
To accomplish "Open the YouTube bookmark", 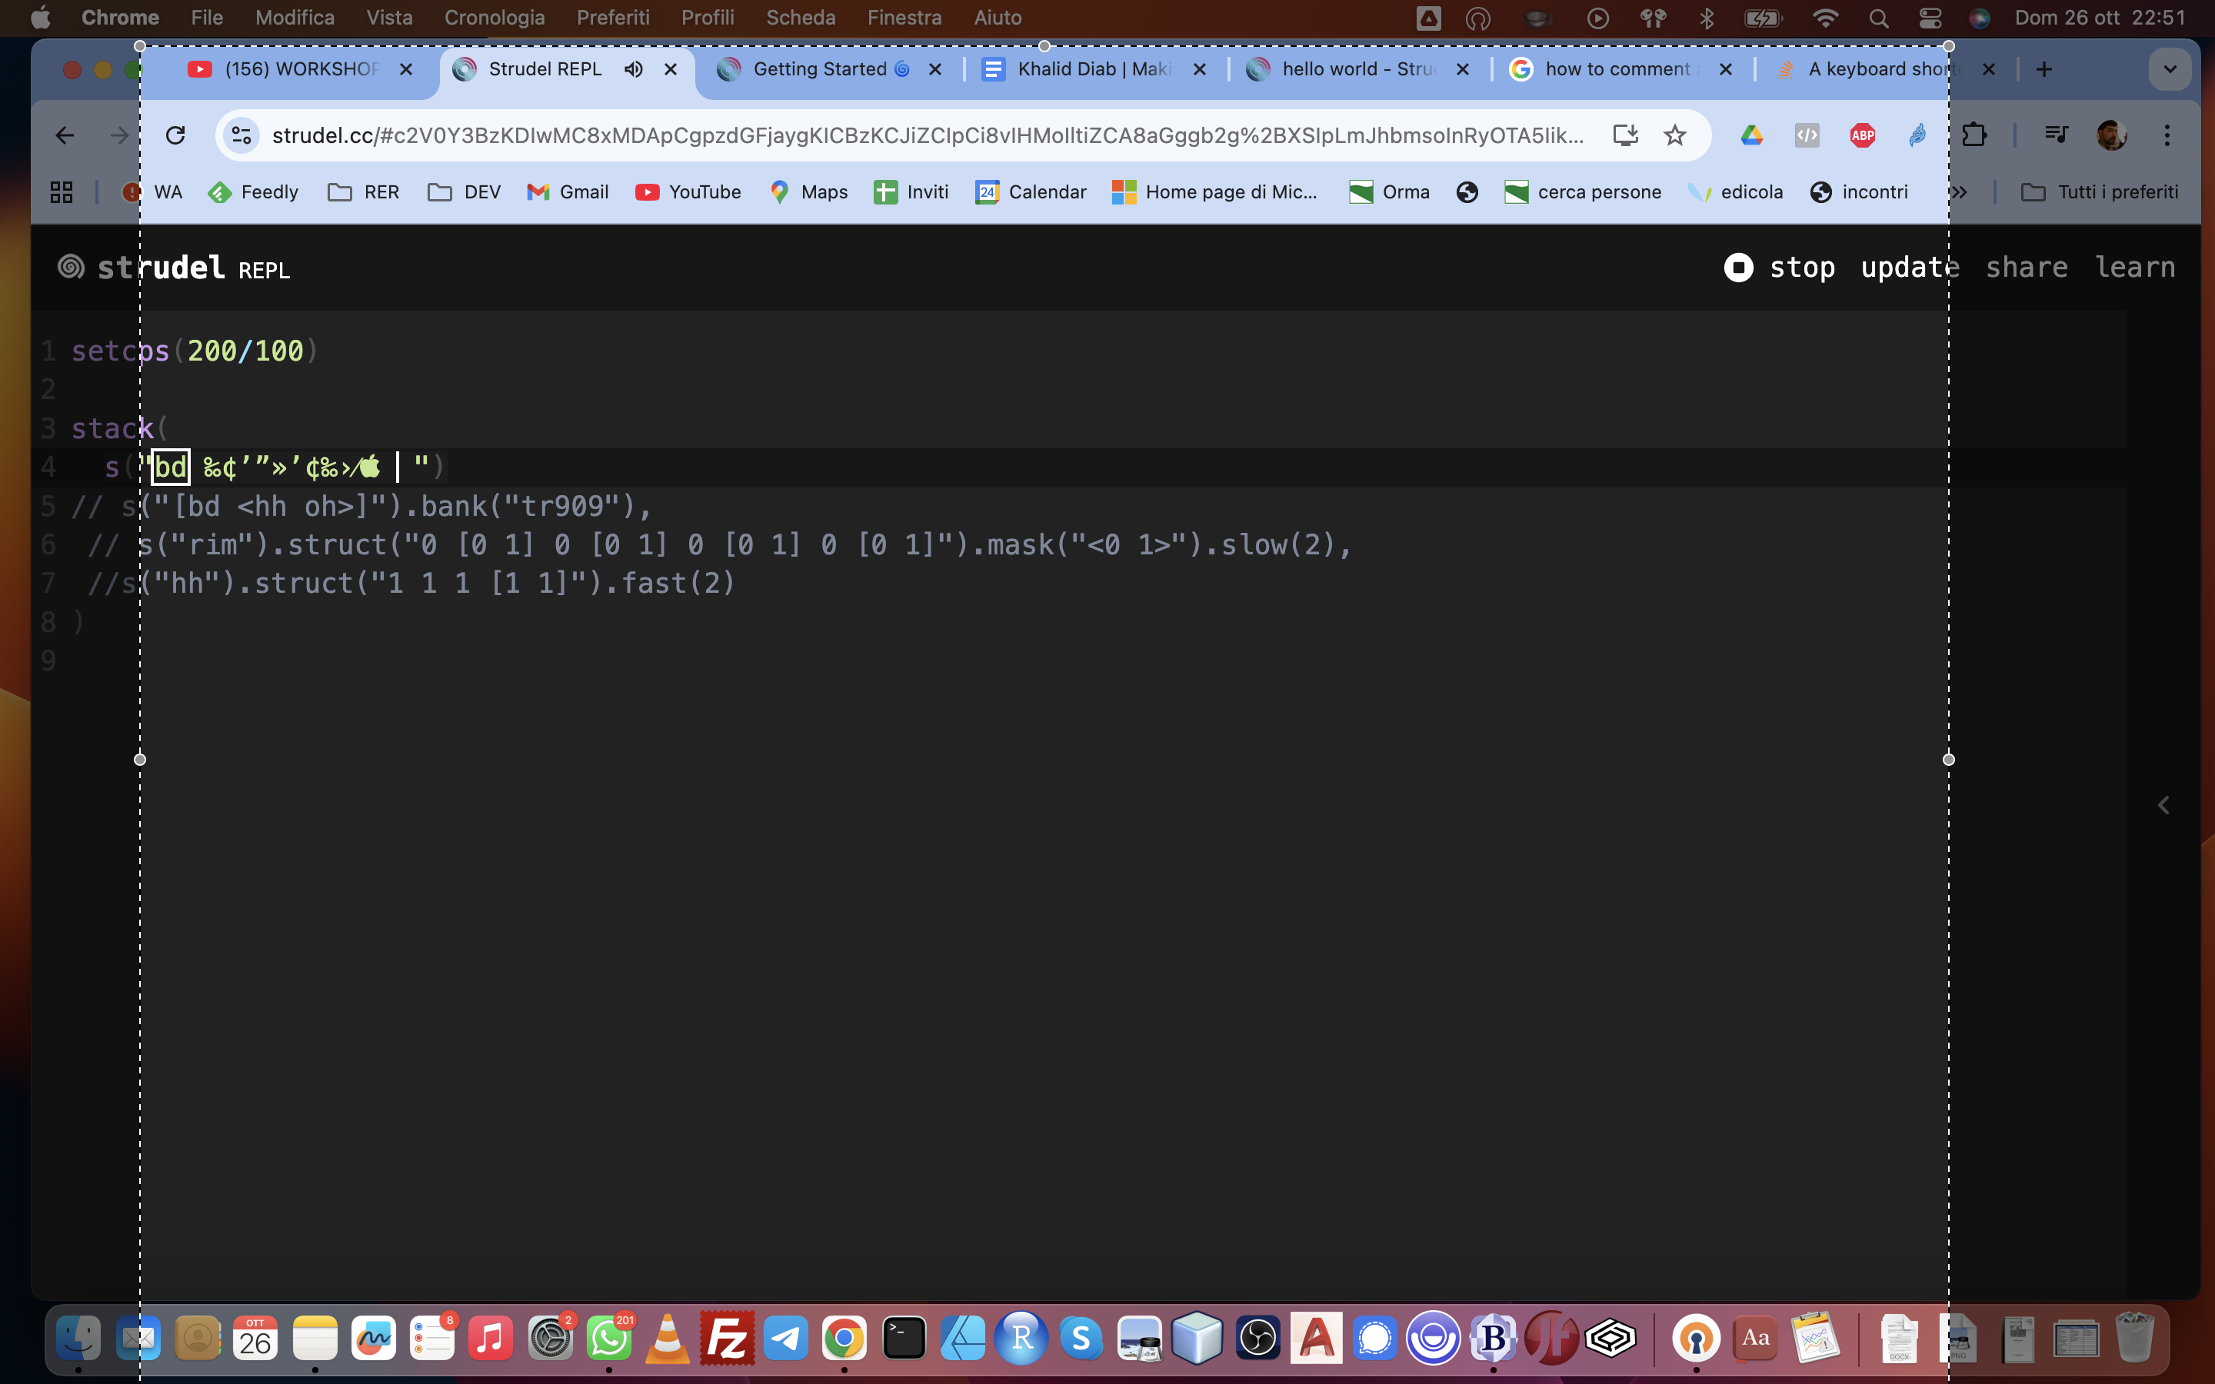I will 688,192.
